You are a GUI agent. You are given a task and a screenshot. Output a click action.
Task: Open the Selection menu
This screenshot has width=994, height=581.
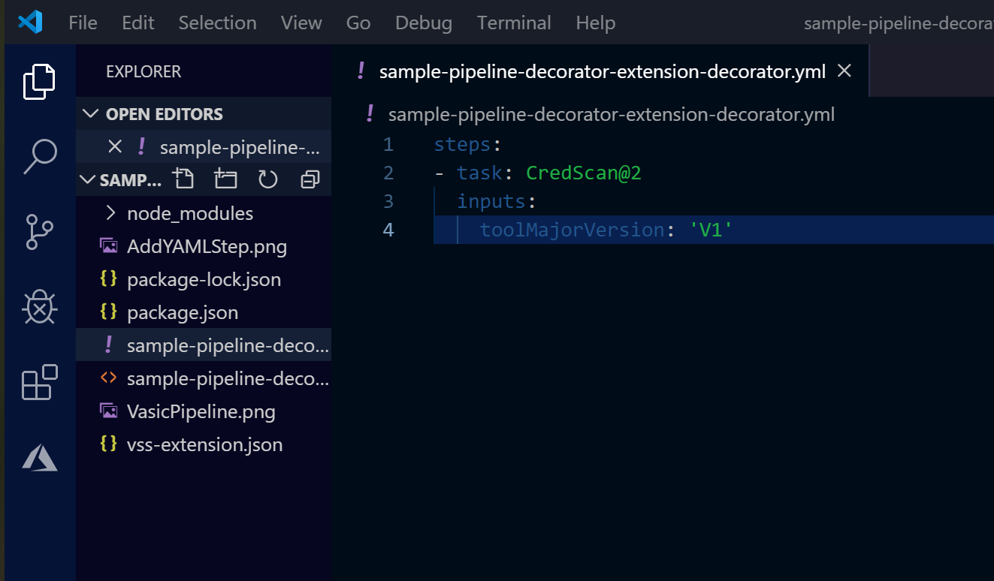click(217, 23)
